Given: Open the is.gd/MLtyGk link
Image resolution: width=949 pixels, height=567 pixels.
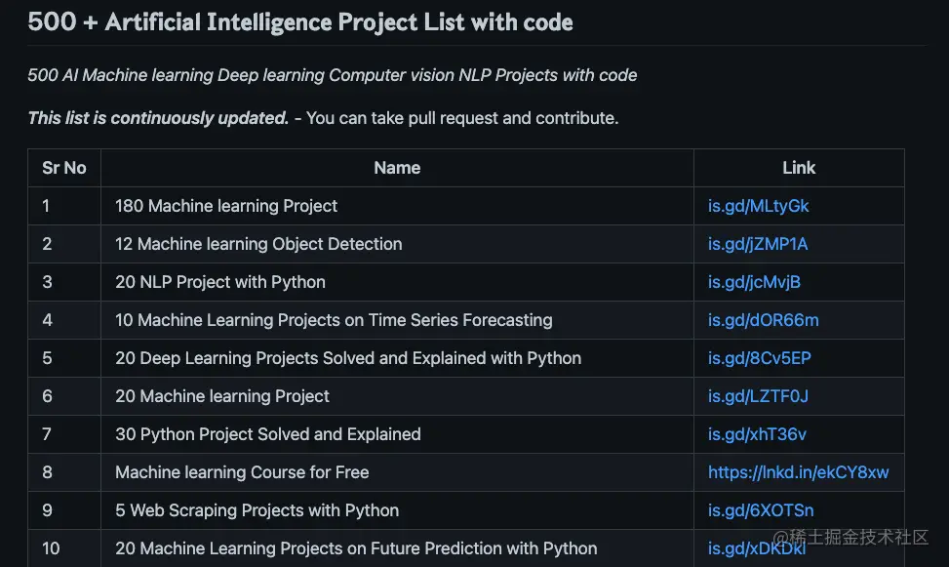Looking at the screenshot, I should tap(758, 206).
